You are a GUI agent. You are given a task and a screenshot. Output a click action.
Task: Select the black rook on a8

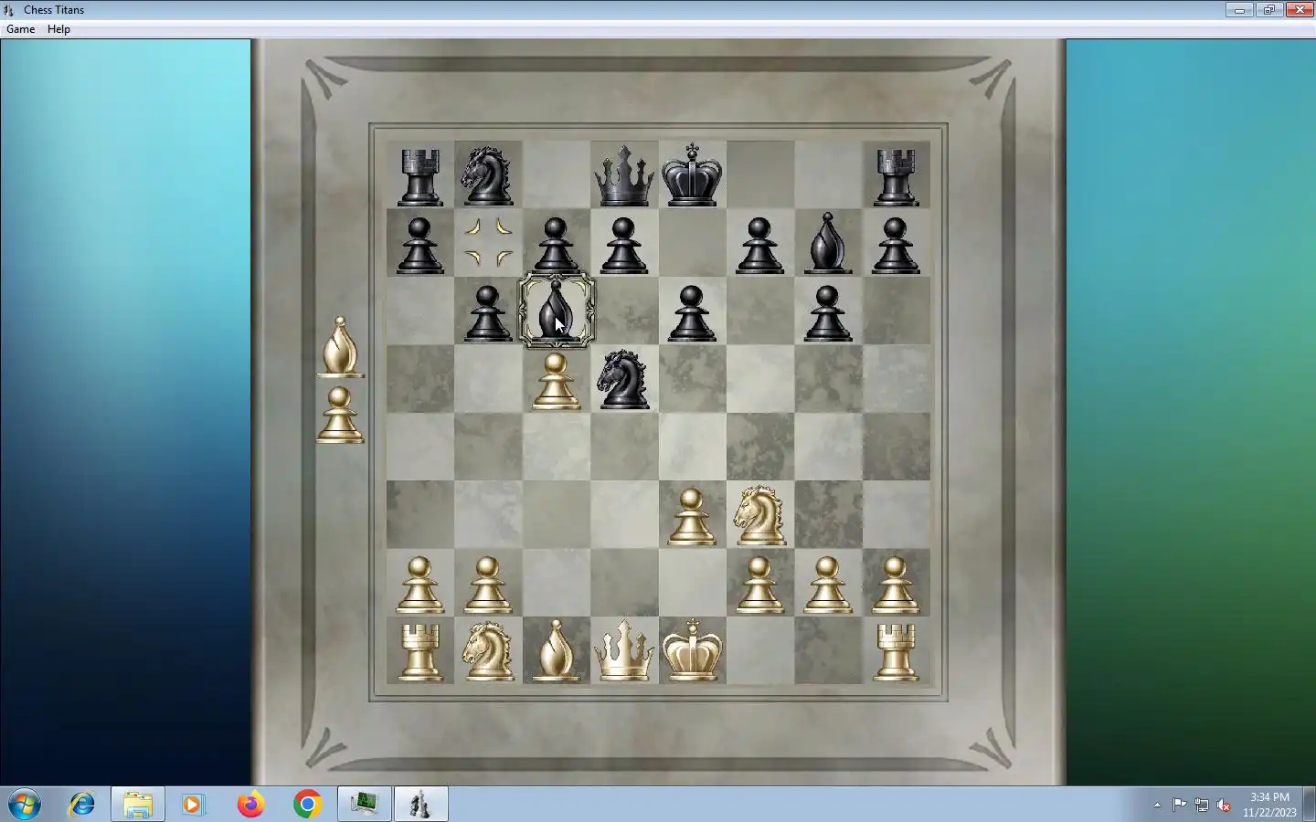pos(419,177)
